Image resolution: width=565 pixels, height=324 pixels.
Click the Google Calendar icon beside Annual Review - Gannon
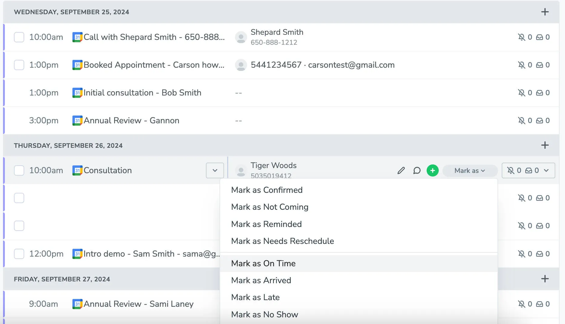point(78,120)
